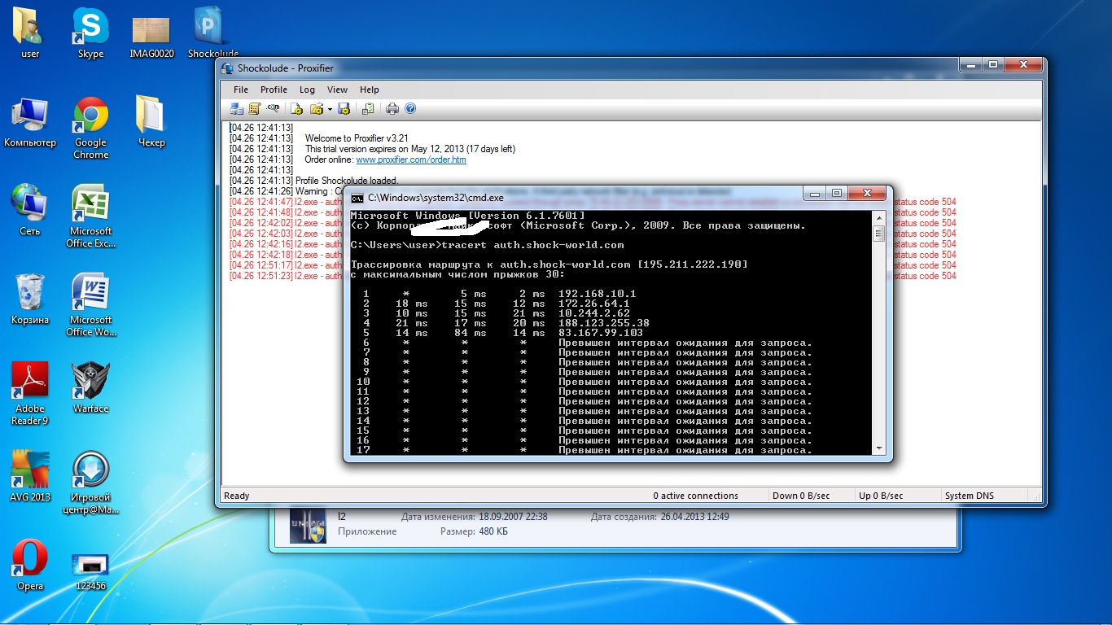Open Proxy Servers settings in Proxifier toolbar

(237, 109)
